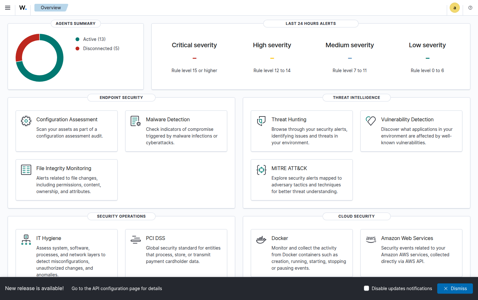The height and width of the screenshot is (300, 478).
Task: Click the Wazuh logo home icon
Action: [23, 8]
